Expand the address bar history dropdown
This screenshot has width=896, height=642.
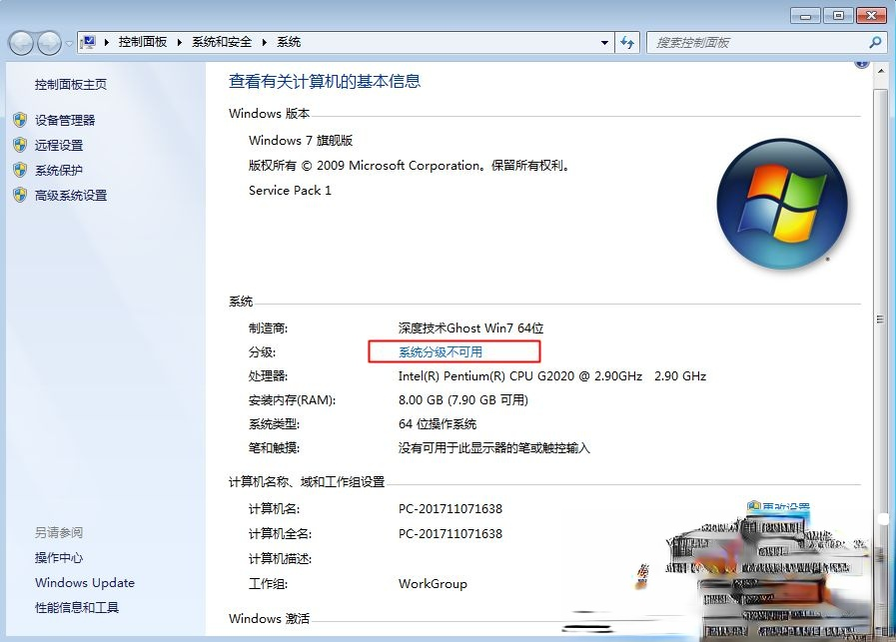click(604, 42)
